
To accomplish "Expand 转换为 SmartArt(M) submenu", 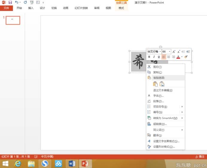I will (x=165, y=118).
